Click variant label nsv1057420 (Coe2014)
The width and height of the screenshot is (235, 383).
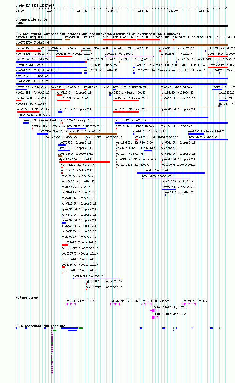tap(130, 120)
